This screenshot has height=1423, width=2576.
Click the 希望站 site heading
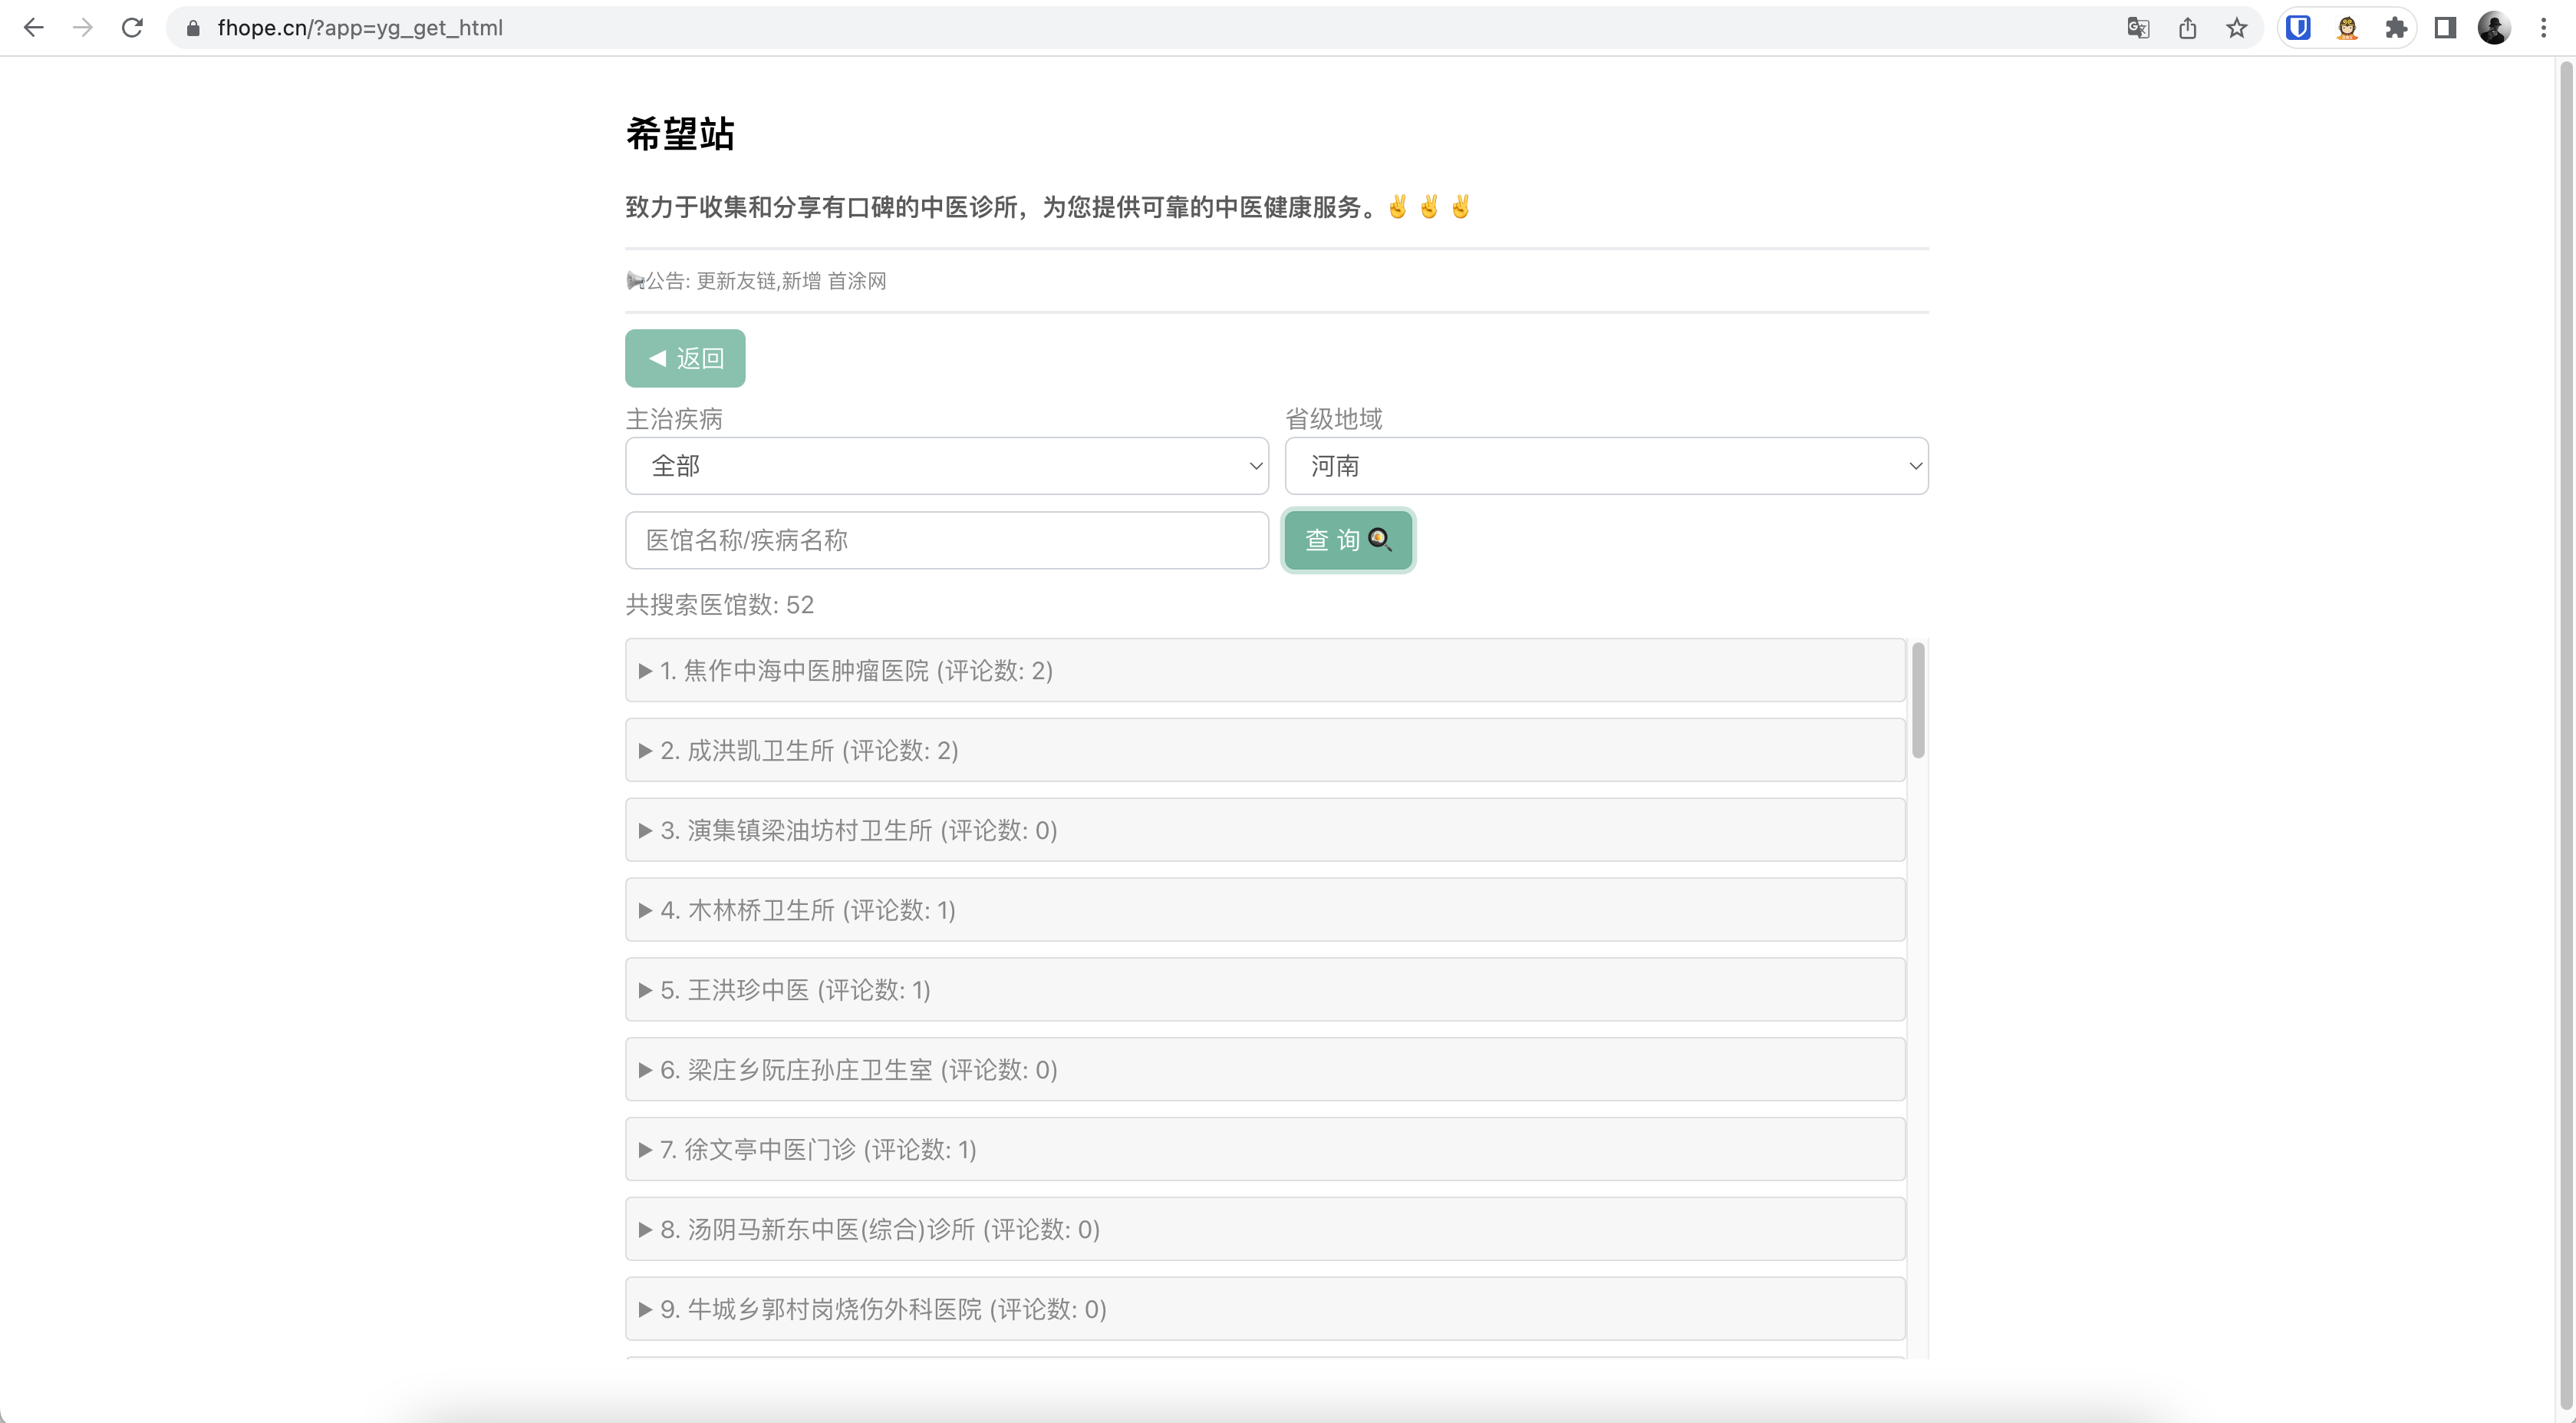click(680, 134)
